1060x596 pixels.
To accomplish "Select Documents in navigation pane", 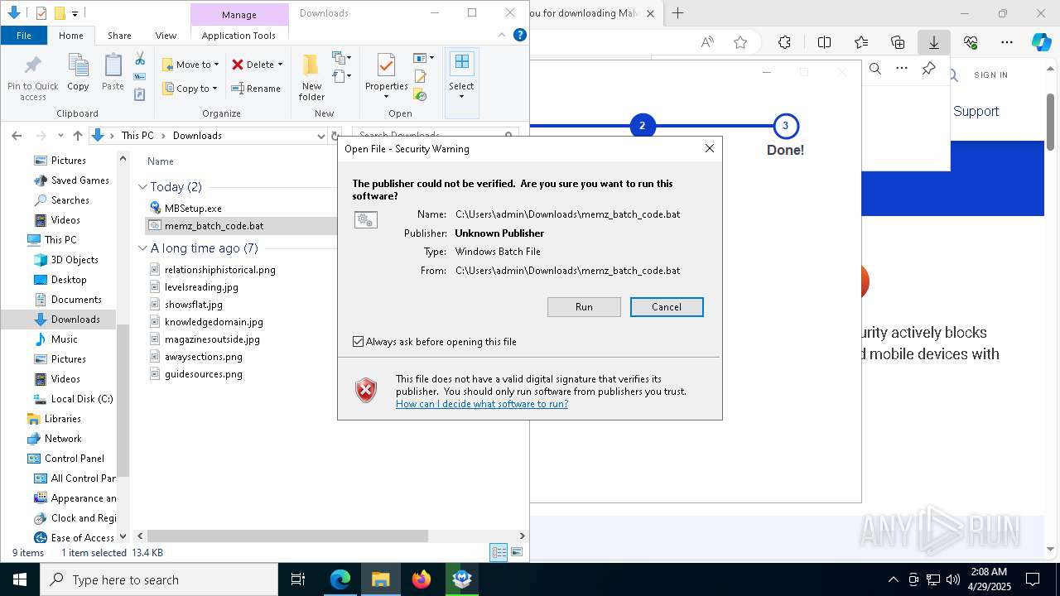I will (76, 300).
